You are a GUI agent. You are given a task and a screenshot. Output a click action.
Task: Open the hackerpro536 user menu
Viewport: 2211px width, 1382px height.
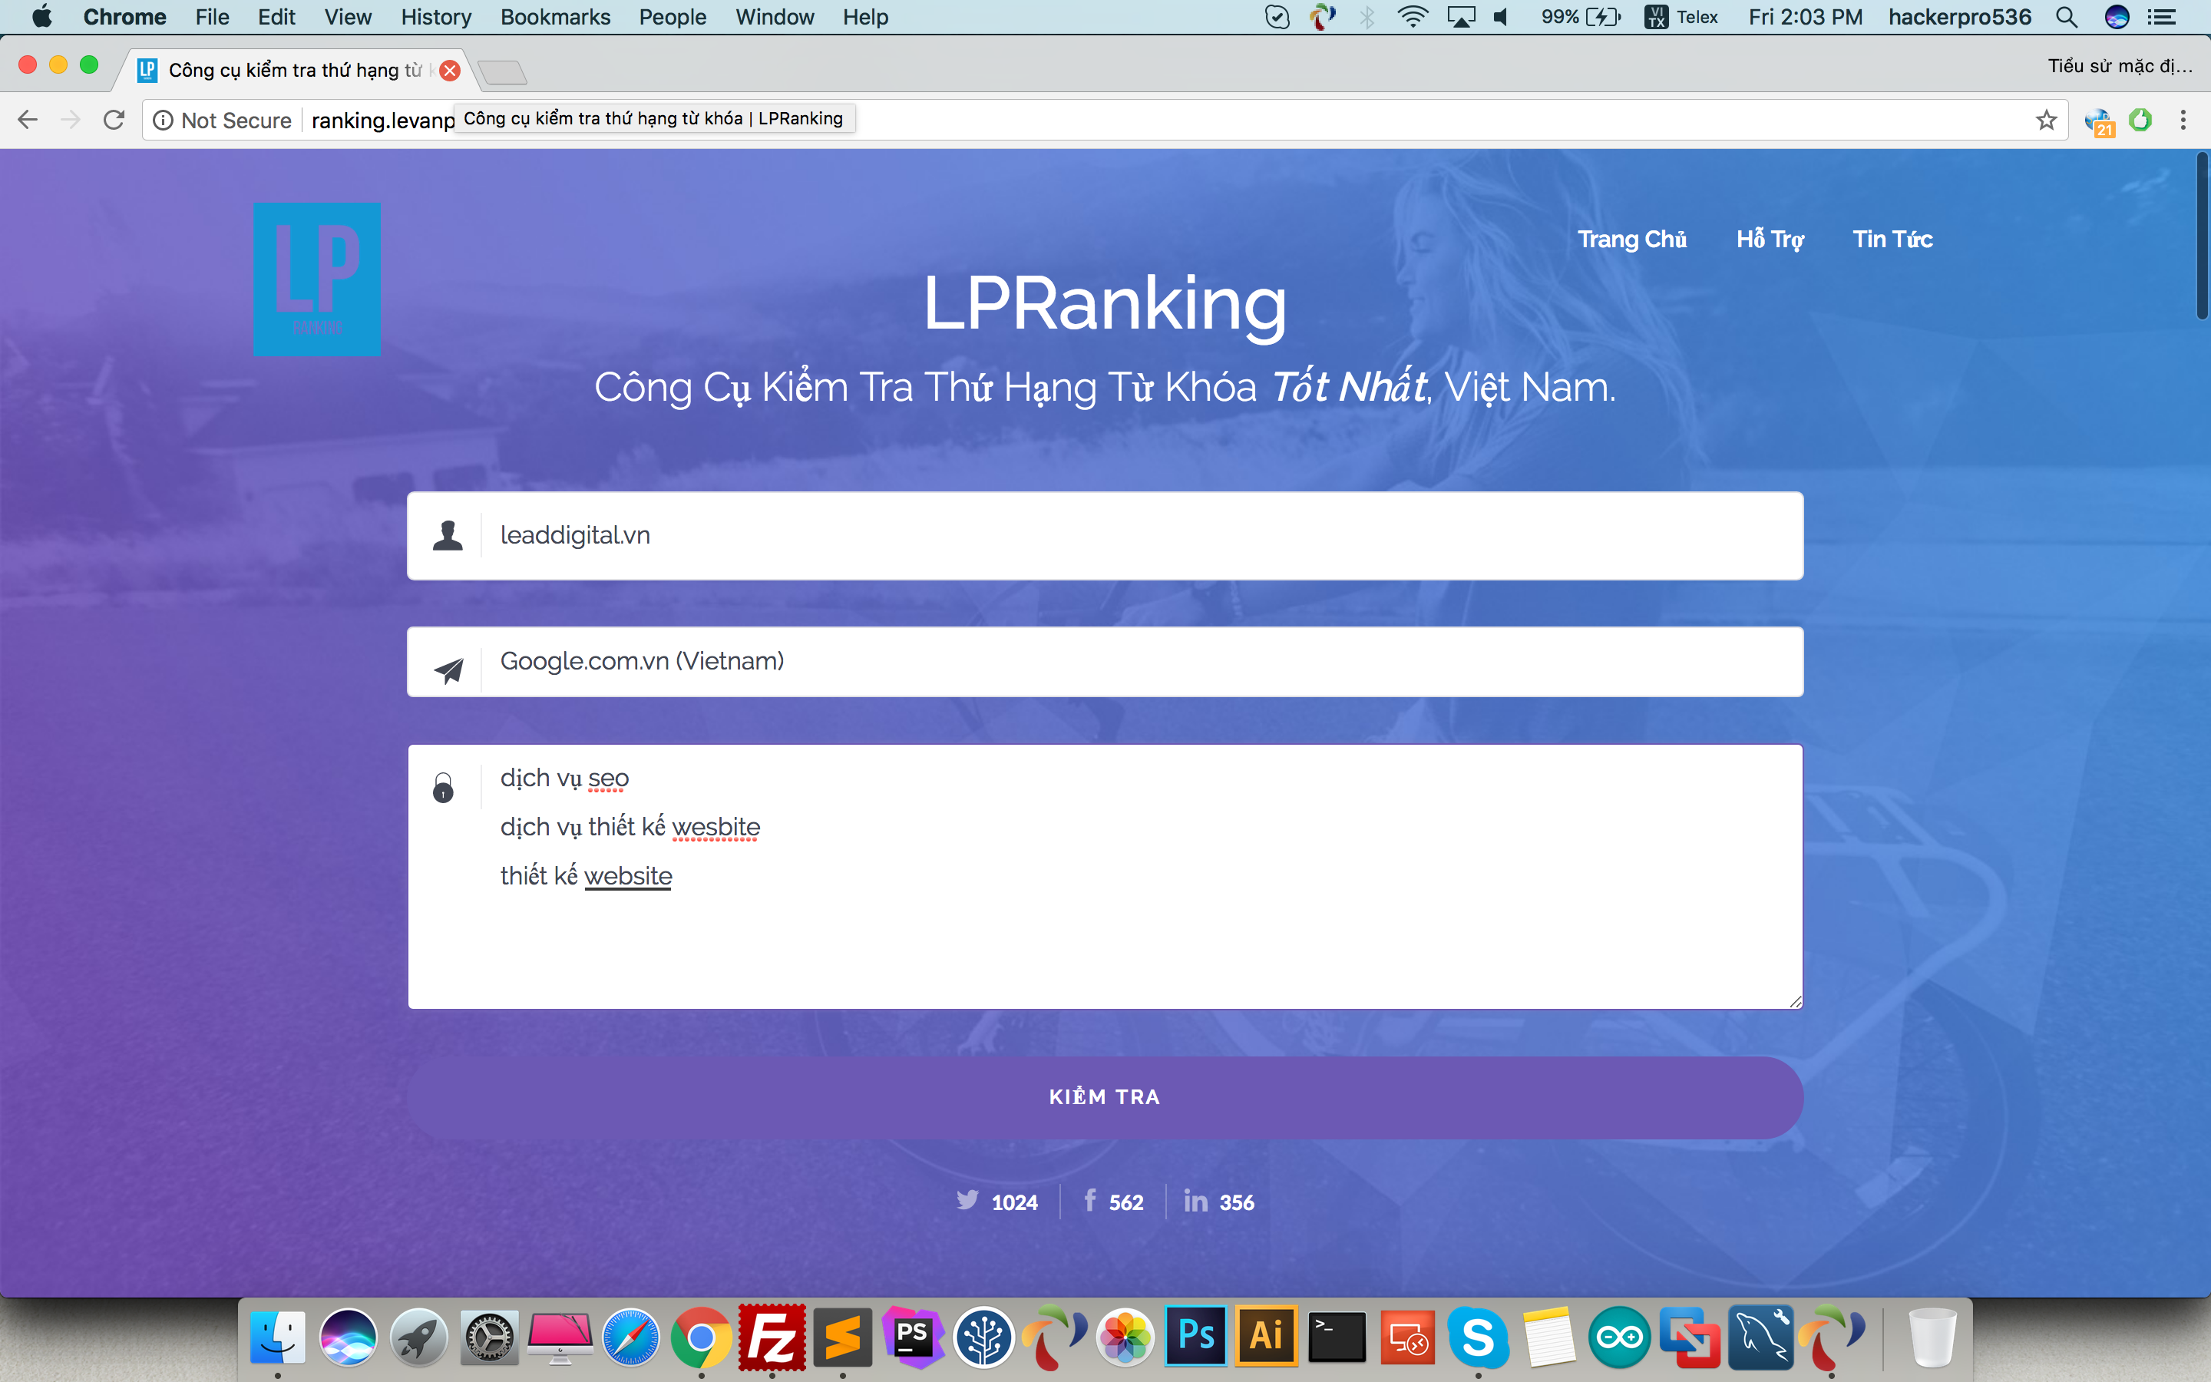(1959, 18)
